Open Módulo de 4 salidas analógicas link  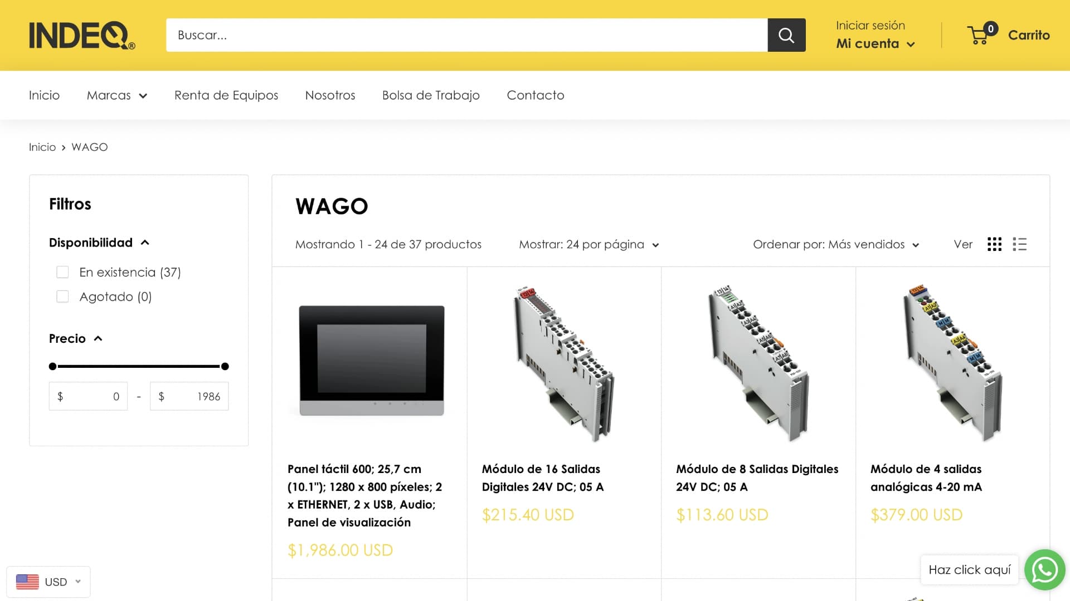tap(926, 477)
